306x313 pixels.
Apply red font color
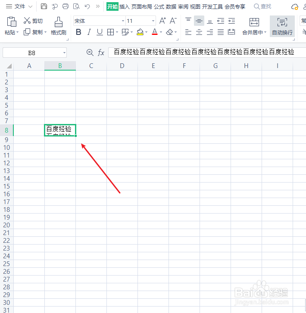(x=155, y=32)
